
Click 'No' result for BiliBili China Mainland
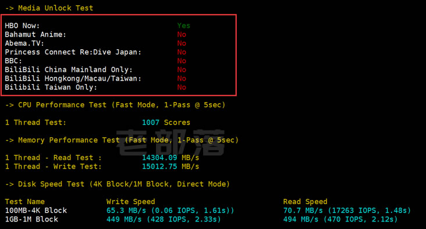(182, 70)
